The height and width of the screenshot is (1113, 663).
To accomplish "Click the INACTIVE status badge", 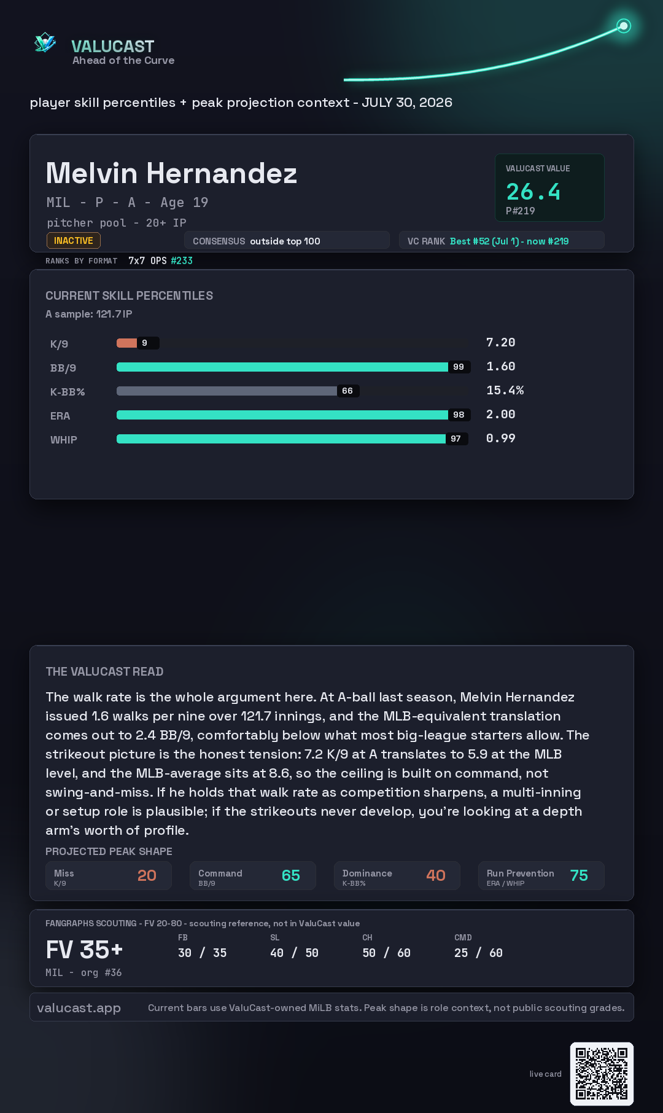I will (74, 241).
